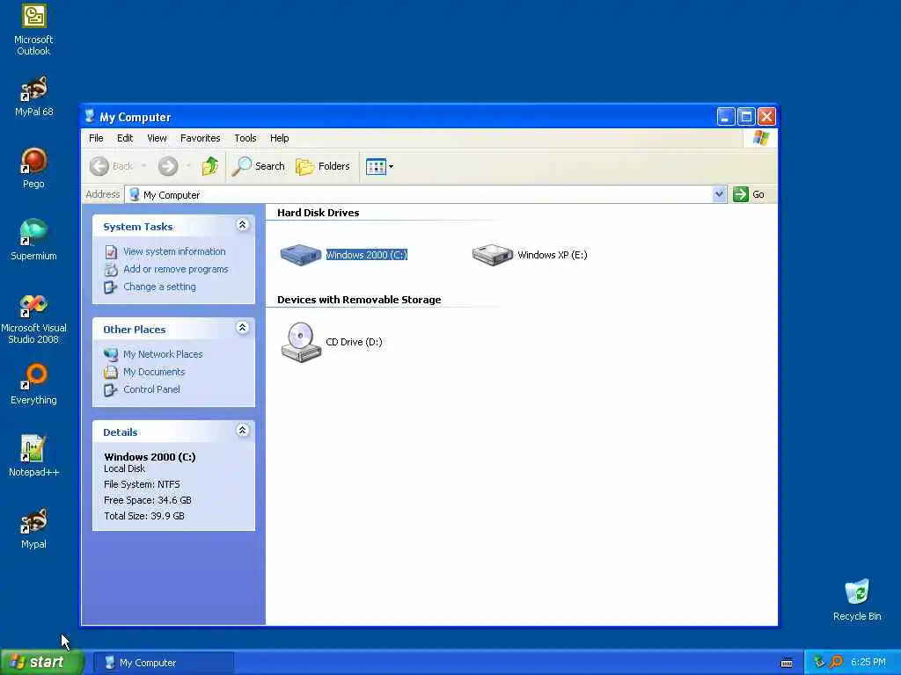Click the green network tray icon
This screenshot has width=901, height=675.
click(819, 662)
